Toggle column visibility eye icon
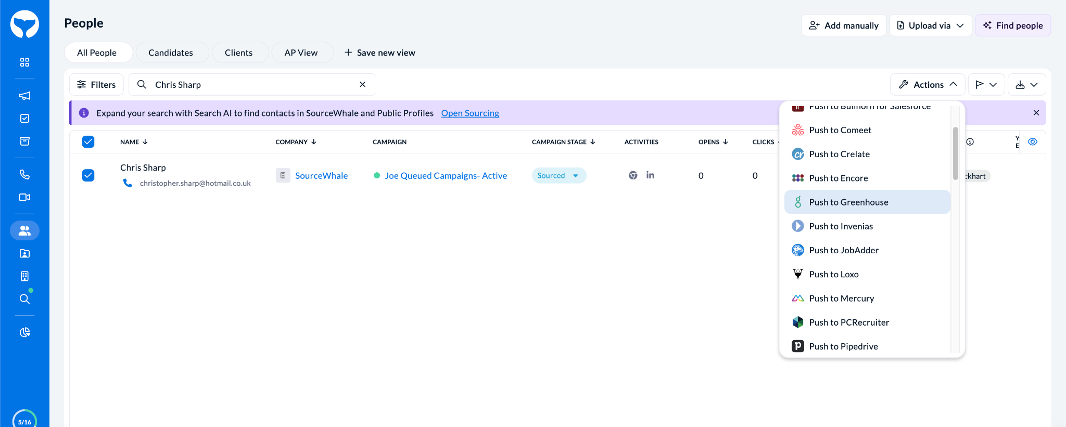Viewport: 1066px width, 427px height. click(x=1033, y=141)
